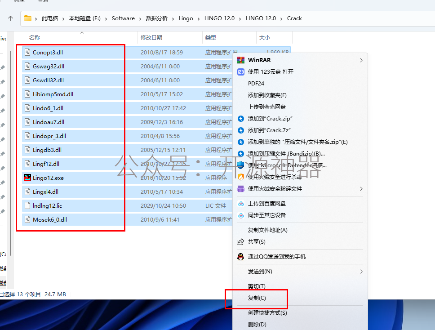Select file Lindo6_1.dll

48,108
